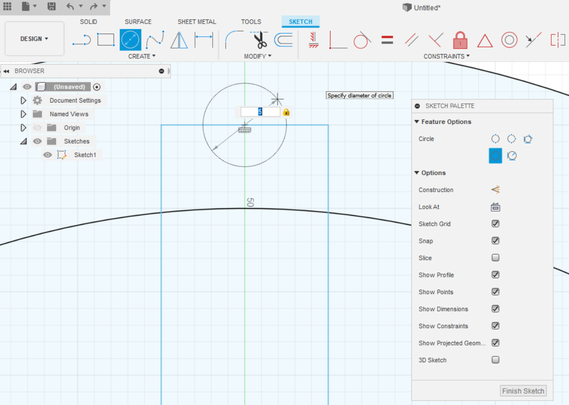Open the data panel grid icon
The height and width of the screenshot is (405, 569).
click(x=7, y=6)
